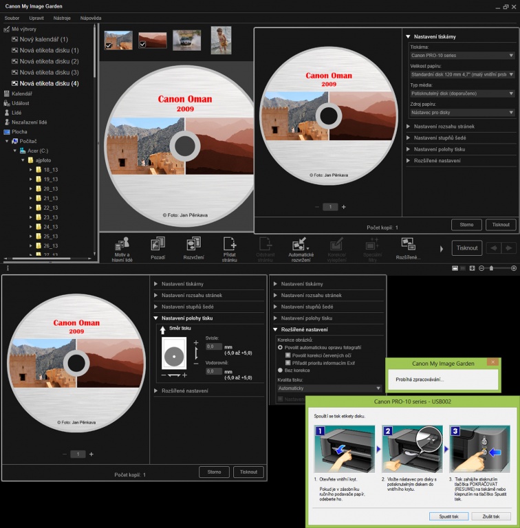
Task: Open the Motiv a hlavní lidé tool
Action: [122, 249]
